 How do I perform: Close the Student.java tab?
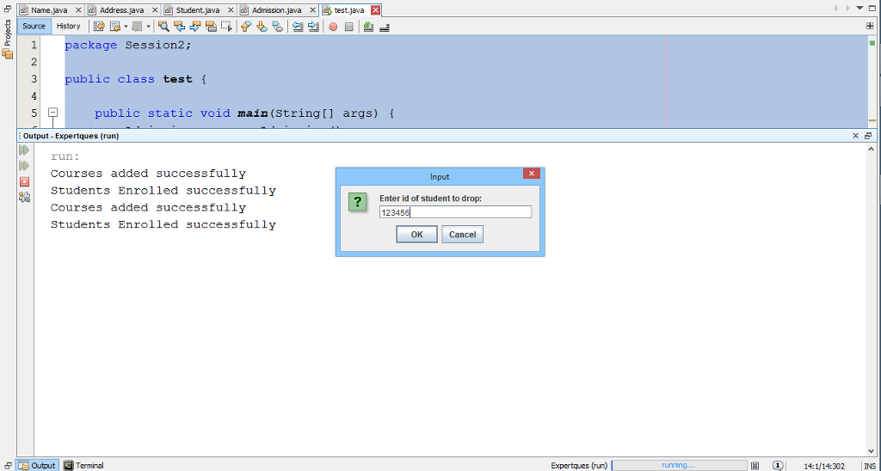click(x=231, y=10)
